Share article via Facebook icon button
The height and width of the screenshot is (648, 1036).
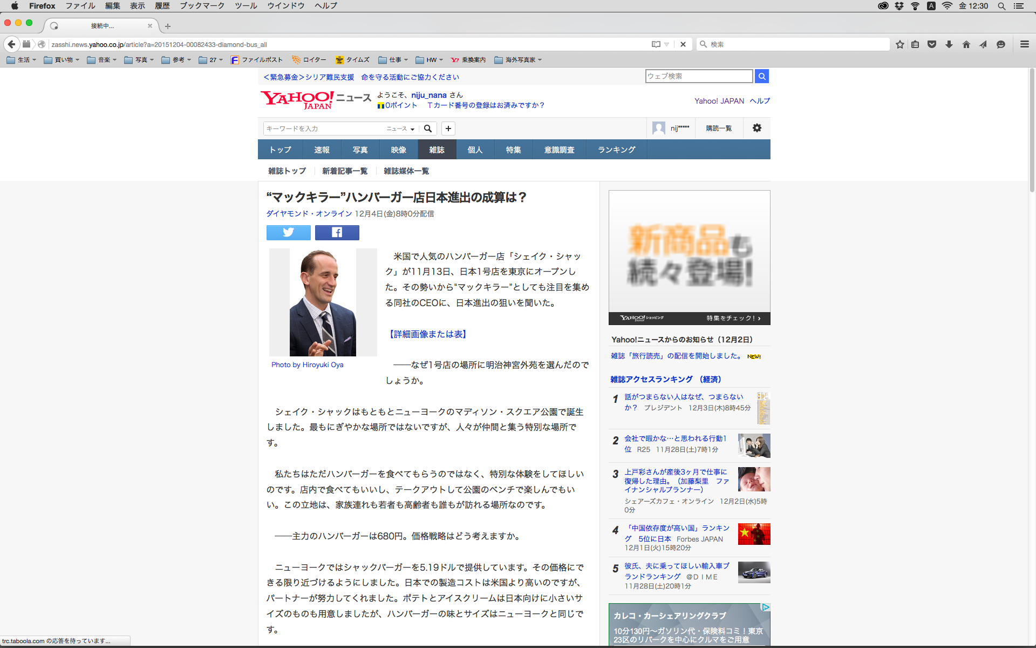click(337, 233)
